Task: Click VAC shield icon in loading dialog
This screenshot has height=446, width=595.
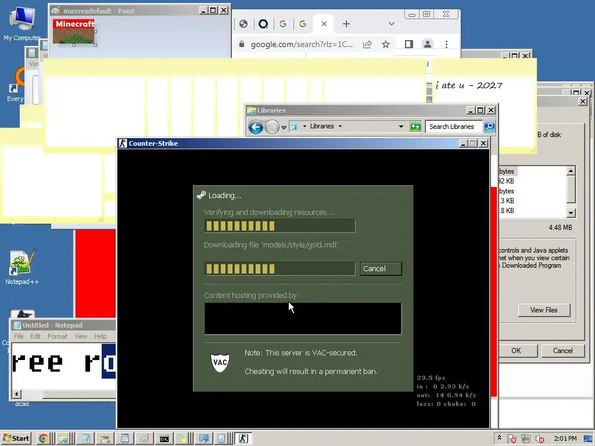Action: point(220,362)
